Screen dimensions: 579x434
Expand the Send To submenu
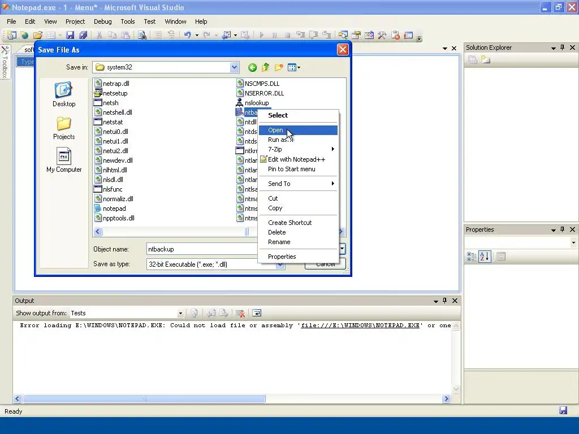tap(298, 184)
